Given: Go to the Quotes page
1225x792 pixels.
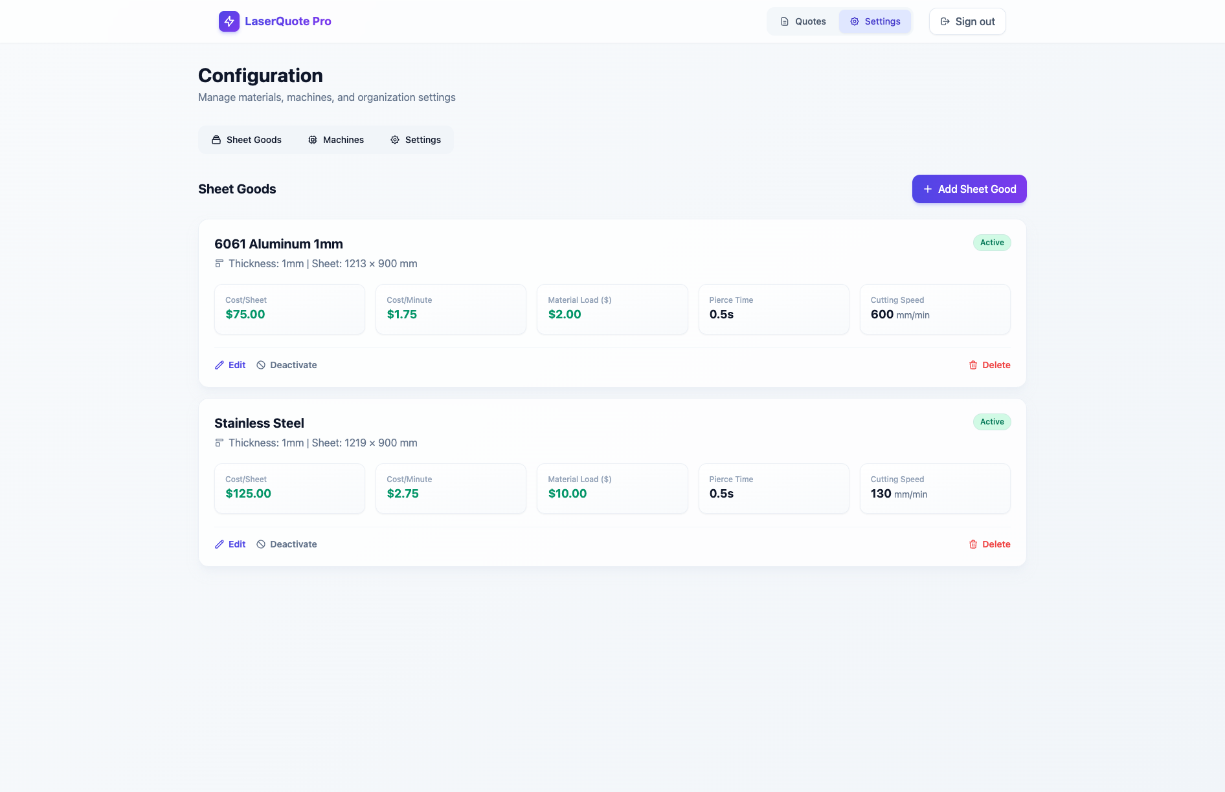Looking at the screenshot, I should pos(803,21).
